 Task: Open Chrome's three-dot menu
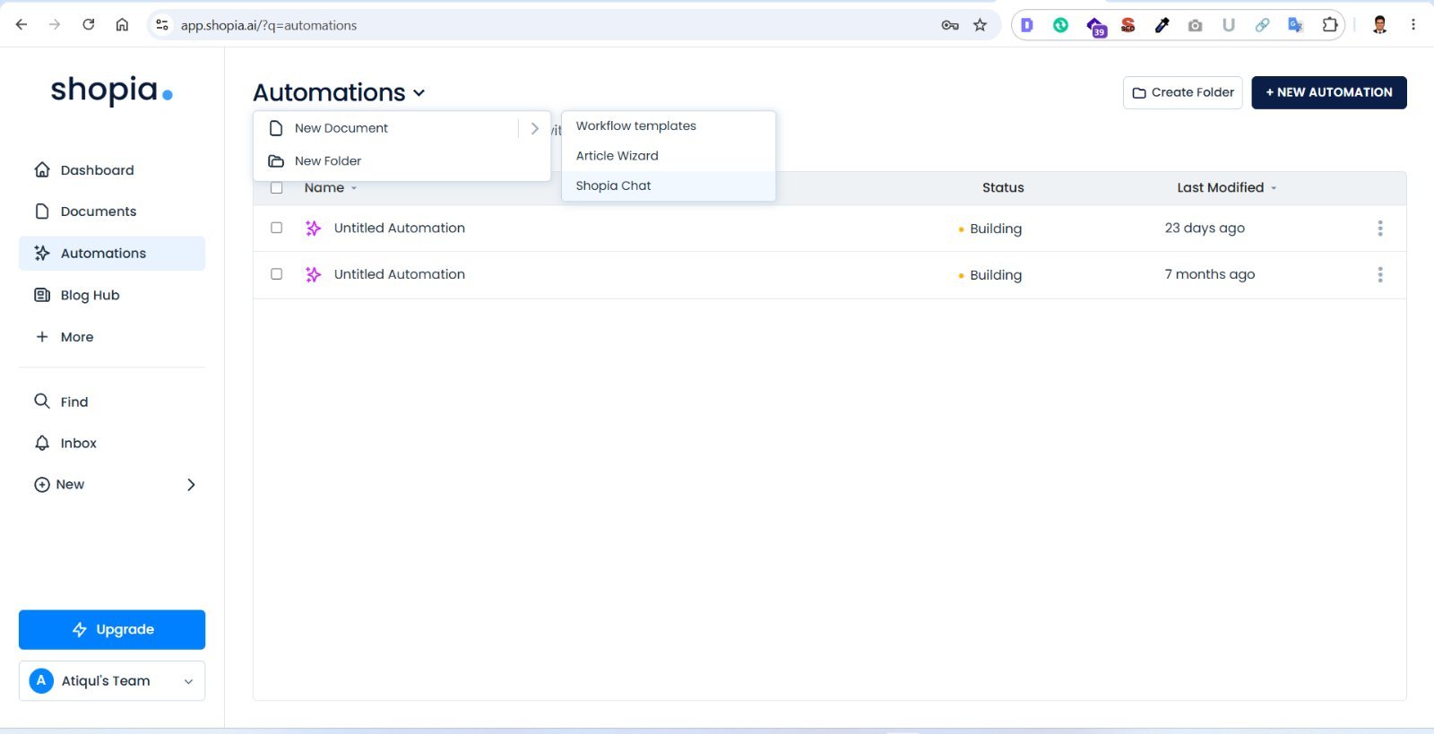point(1413,25)
